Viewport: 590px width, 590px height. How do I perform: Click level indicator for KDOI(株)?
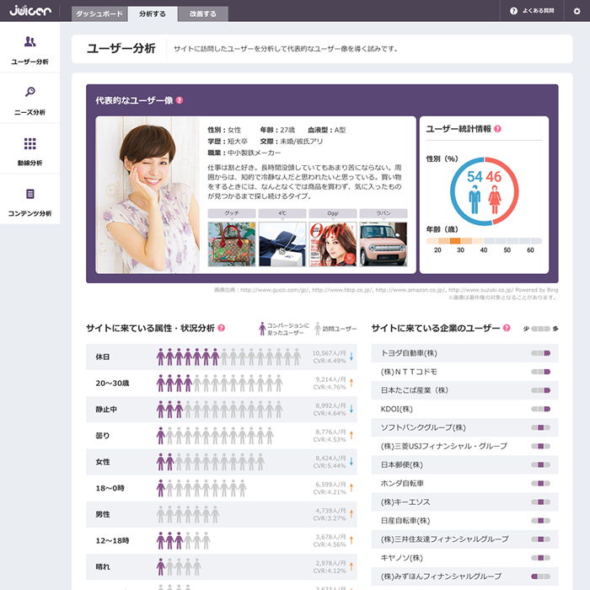[541, 409]
